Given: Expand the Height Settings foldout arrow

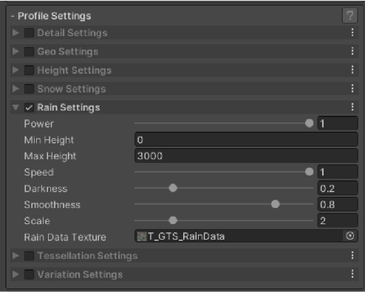Looking at the screenshot, I should pos(16,70).
